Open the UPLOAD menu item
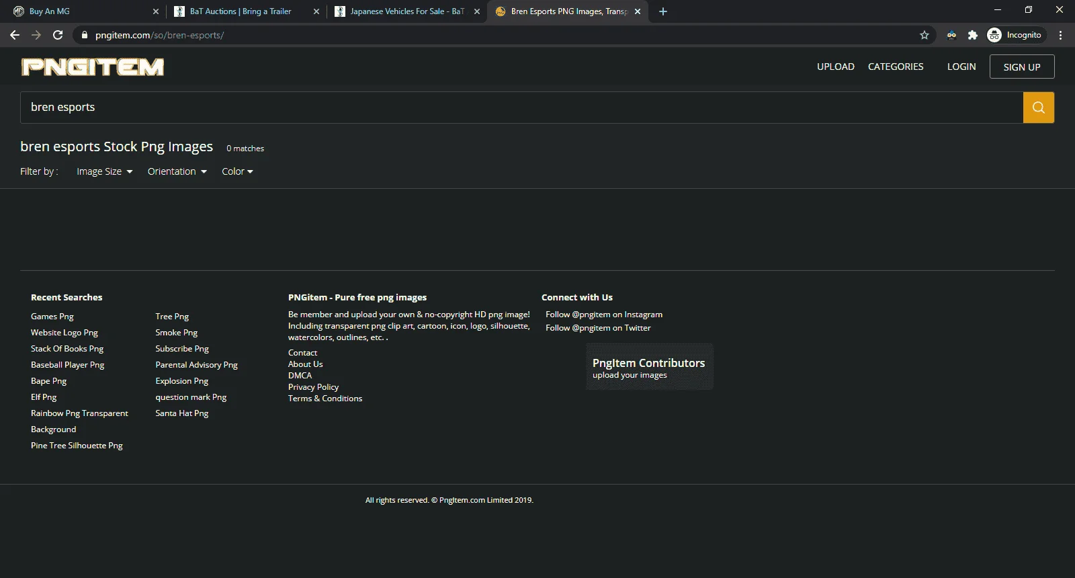 tap(836, 67)
